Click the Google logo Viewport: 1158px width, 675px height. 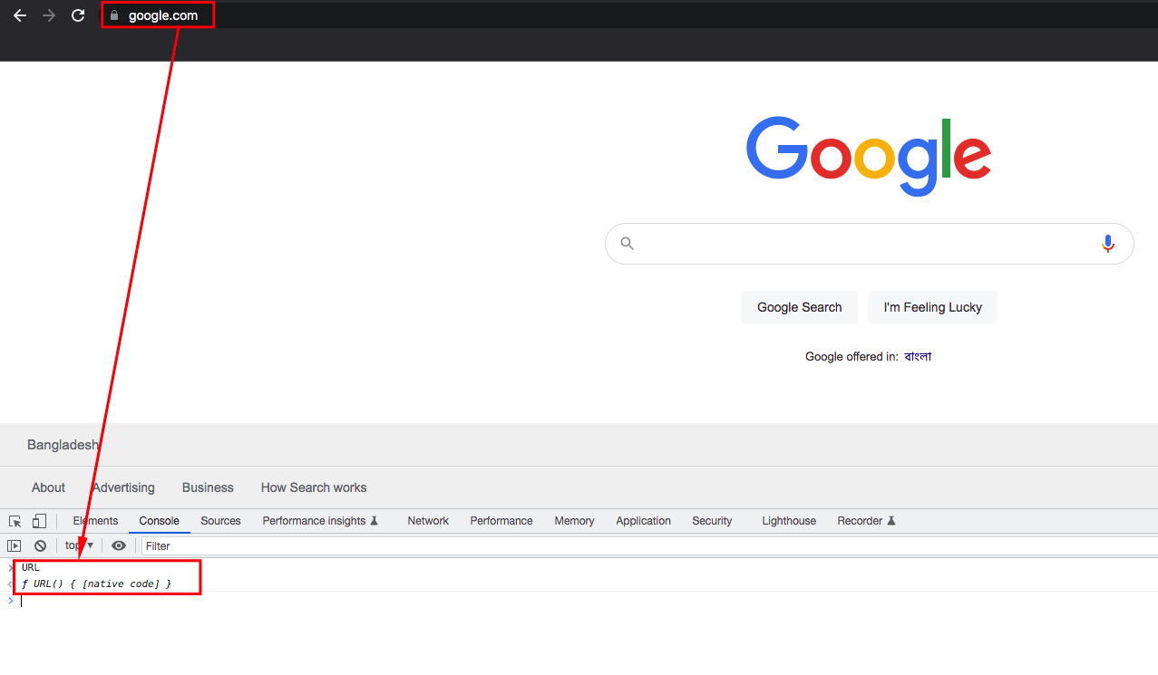click(869, 155)
